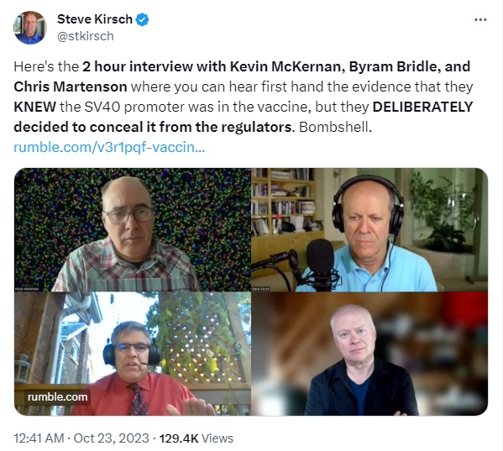Viewport: 503px width, 451px height.
Task: Open the @stkirsch handle link
Action: [x=86, y=36]
